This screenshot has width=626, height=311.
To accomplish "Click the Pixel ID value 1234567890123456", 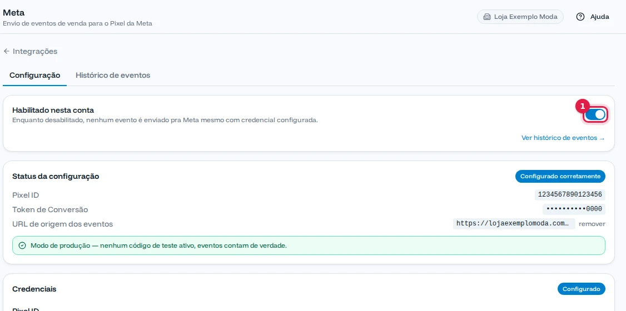I will pos(570,195).
